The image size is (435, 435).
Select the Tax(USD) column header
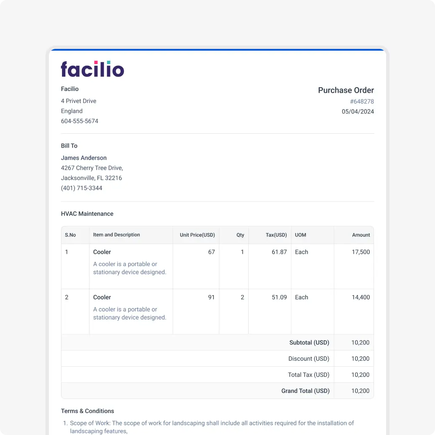(276, 235)
